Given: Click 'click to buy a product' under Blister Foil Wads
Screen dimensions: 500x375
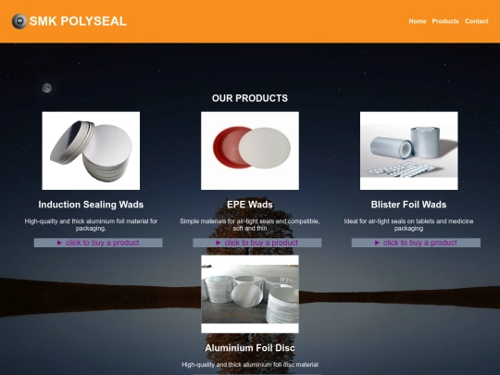Looking at the screenshot, I should (x=420, y=243).
